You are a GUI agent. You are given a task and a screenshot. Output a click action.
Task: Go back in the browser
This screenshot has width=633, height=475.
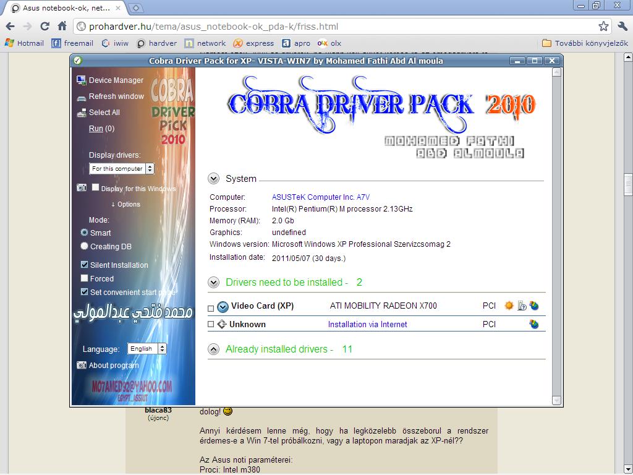tap(10, 27)
